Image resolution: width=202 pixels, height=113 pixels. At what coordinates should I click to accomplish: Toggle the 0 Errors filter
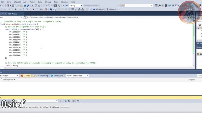(26, 76)
